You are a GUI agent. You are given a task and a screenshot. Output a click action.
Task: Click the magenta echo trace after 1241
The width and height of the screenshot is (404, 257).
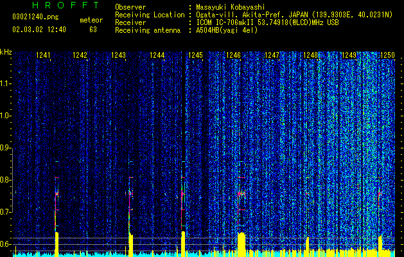click(x=56, y=204)
